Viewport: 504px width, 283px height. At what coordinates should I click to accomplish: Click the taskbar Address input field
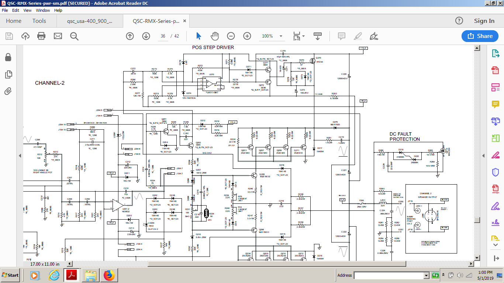389,275
